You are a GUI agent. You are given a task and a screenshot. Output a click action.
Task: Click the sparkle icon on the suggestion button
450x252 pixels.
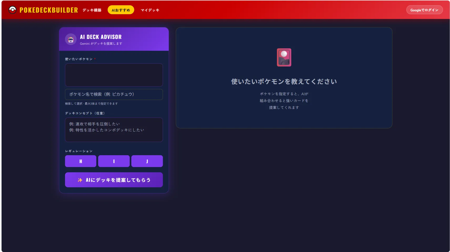click(x=79, y=180)
